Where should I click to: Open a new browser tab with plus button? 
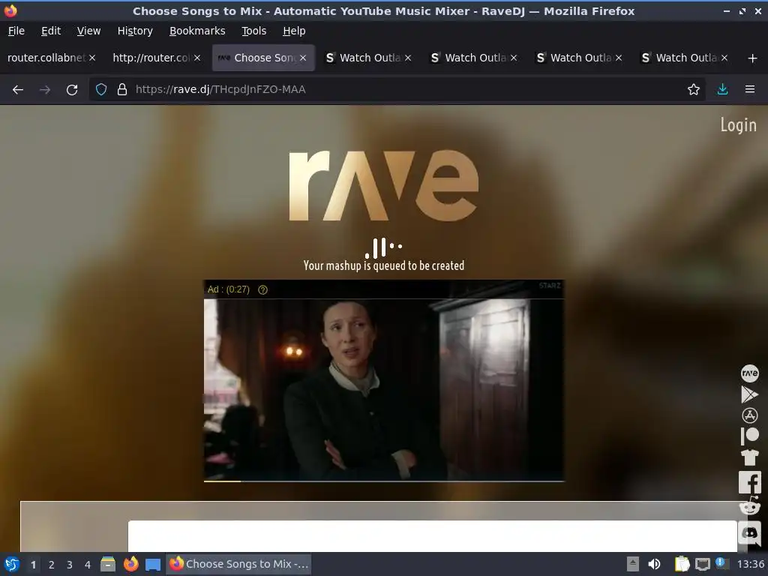point(752,58)
